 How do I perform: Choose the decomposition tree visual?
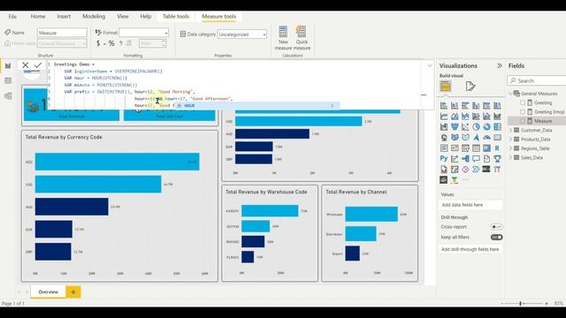tap(465, 159)
